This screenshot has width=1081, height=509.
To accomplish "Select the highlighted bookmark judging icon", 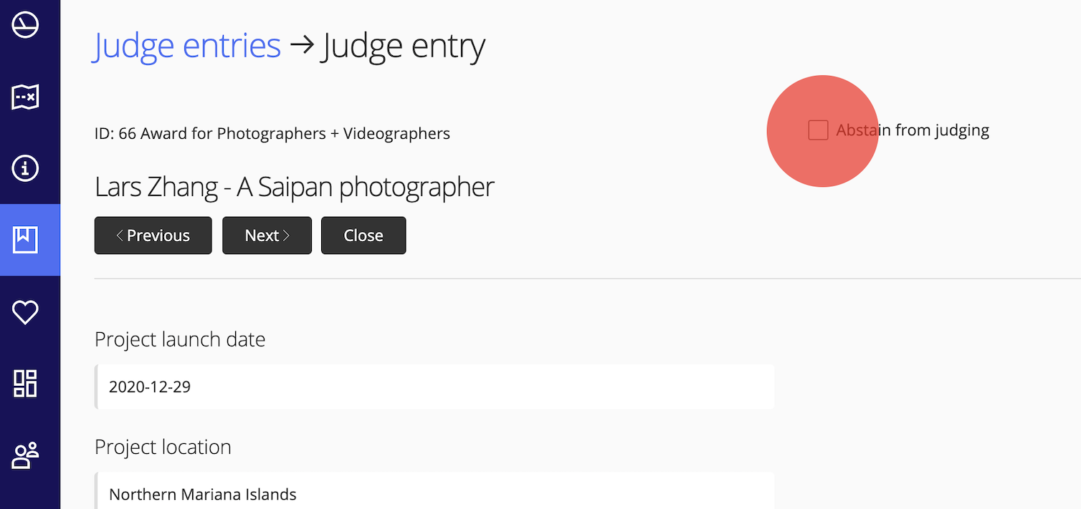I will pyautogui.click(x=24, y=240).
